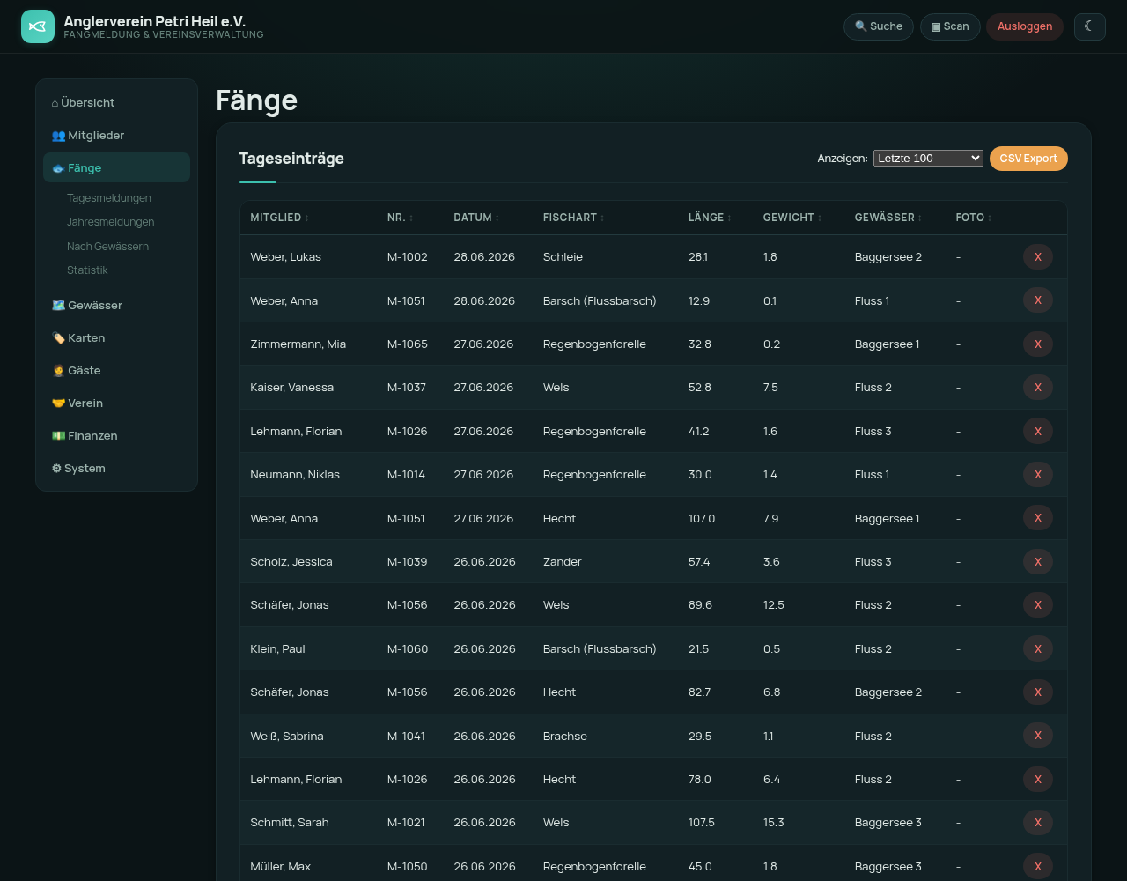
Task: Go to Übersicht in the sidebar
Action: tap(116, 103)
